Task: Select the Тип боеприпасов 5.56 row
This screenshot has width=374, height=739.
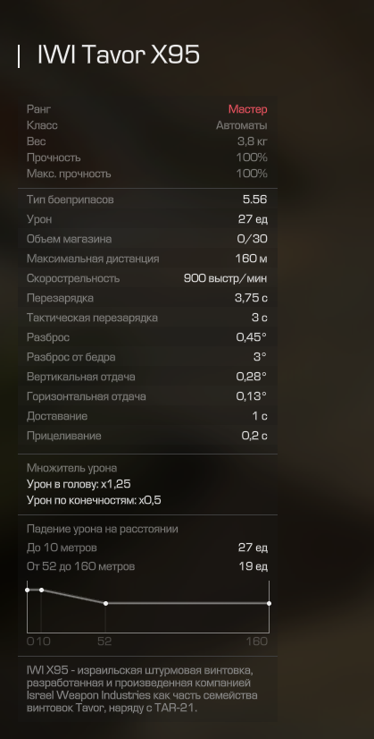Action: point(147,200)
